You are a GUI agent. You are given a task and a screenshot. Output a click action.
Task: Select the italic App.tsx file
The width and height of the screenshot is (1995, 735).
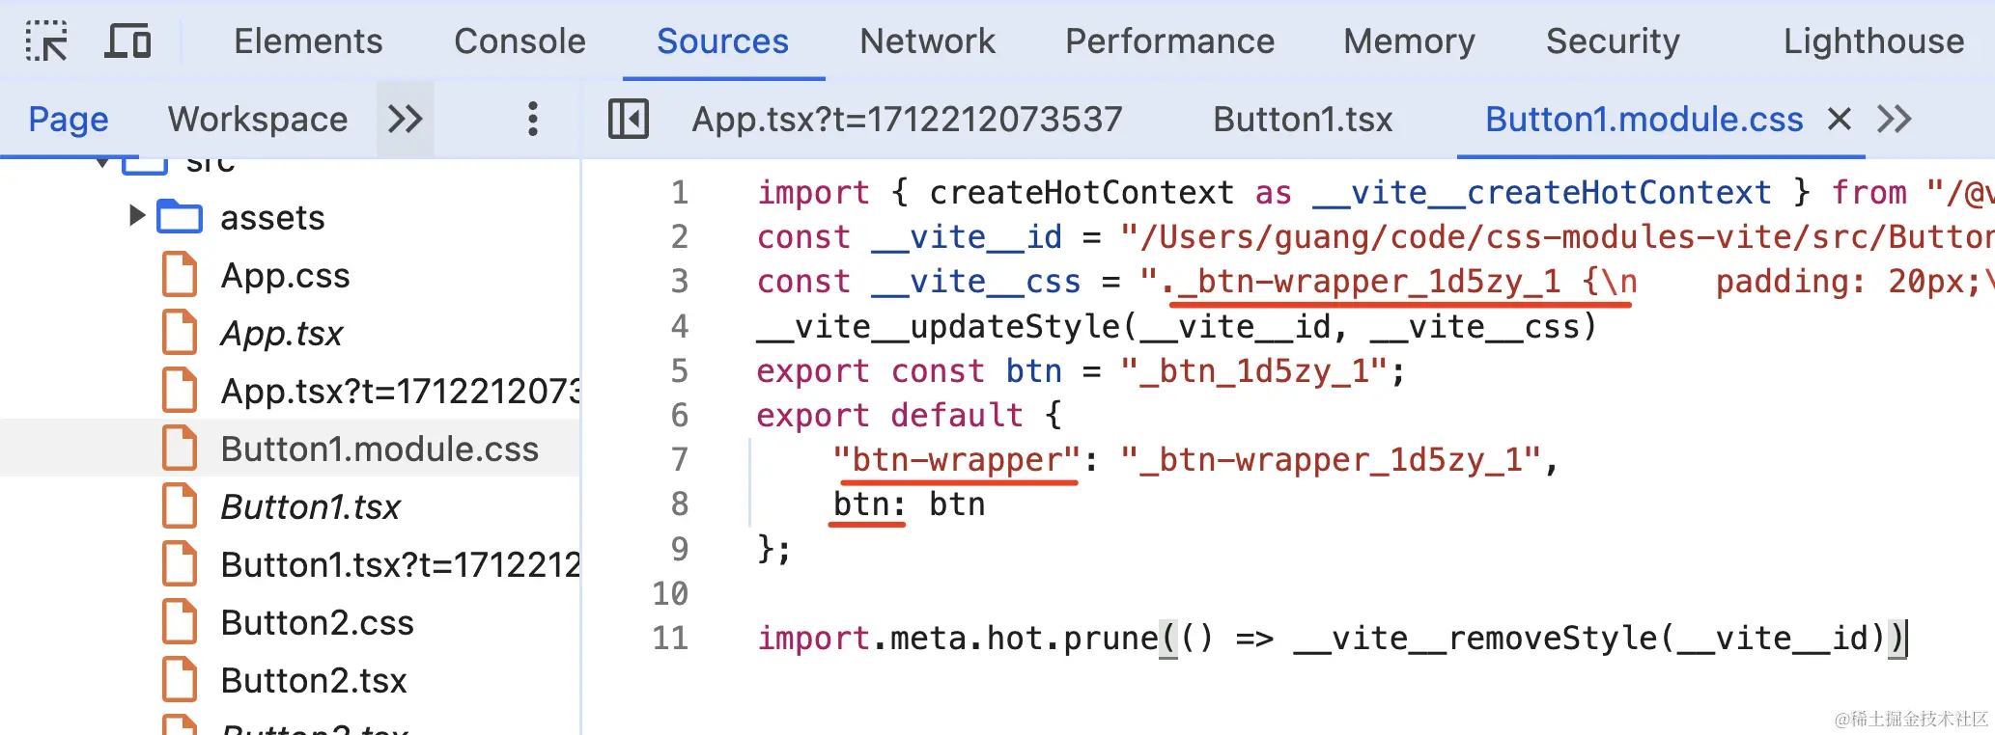click(x=281, y=334)
